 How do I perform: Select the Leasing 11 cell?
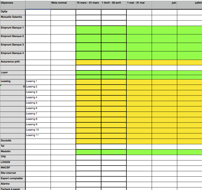[x=38, y=135]
